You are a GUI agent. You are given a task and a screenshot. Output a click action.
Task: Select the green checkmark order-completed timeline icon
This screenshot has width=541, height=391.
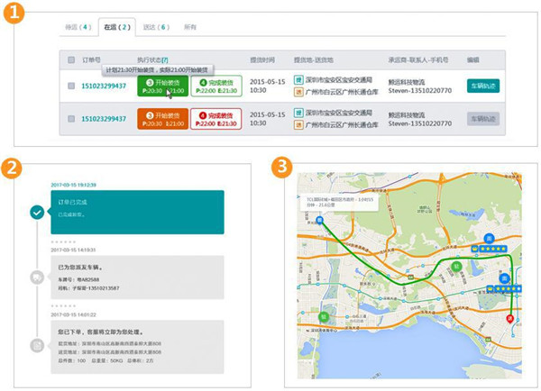coord(36,213)
